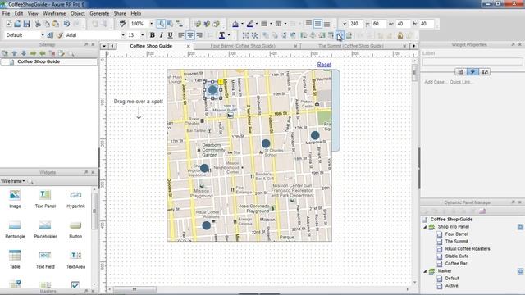This screenshot has width=525, height=295.
Task: Open the Wireframe menu
Action: (x=54, y=13)
